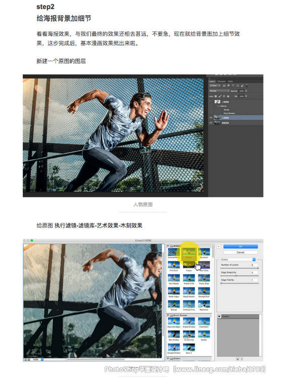Switch to the Paths tab
The image size is (291, 378).
pyautogui.click(x=231, y=82)
